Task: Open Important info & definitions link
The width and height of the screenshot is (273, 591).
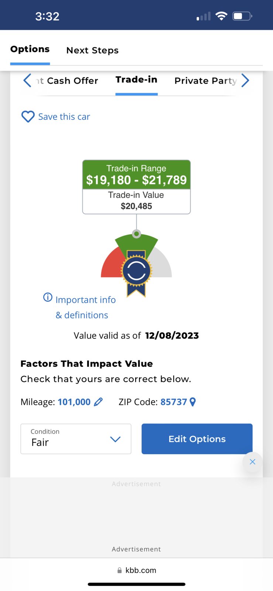Action: point(85,308)
